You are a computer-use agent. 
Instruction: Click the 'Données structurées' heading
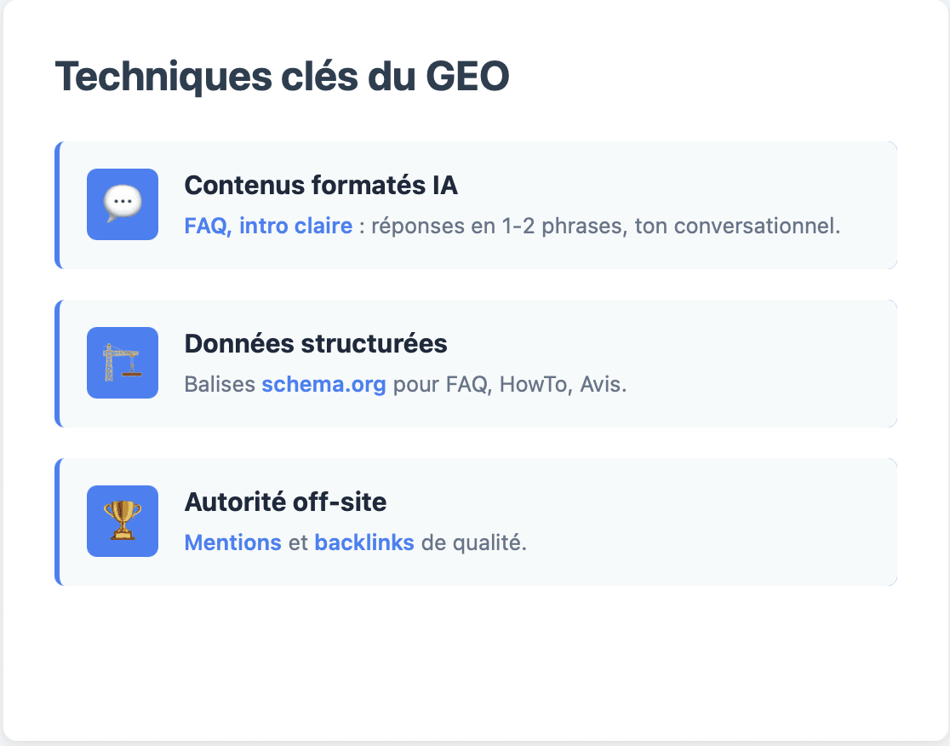[x=316, y=344]
